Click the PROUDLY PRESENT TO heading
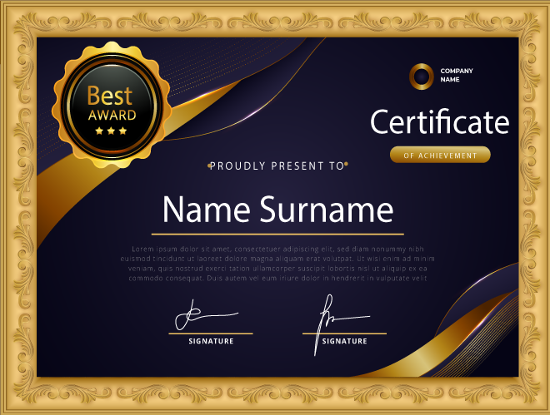 [x=277, y=166]
